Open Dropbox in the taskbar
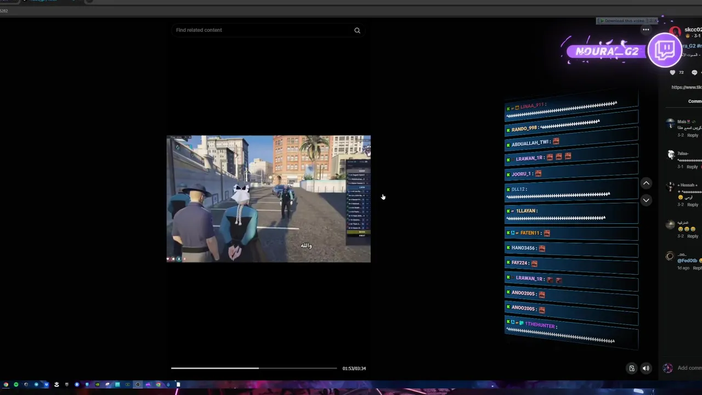The image size is (702, 395). point(47,385)
